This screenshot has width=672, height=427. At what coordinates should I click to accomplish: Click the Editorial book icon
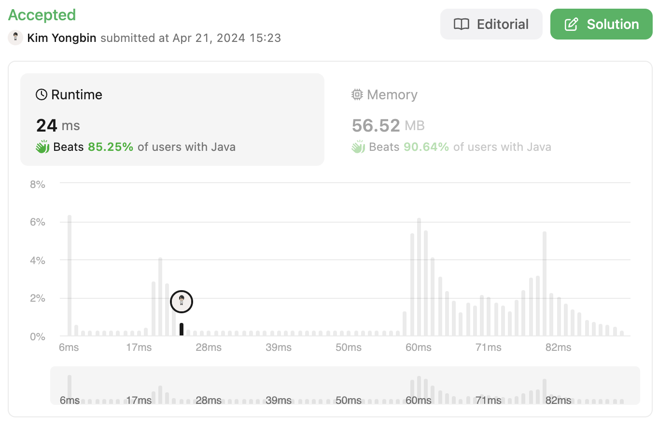point(462,24)
